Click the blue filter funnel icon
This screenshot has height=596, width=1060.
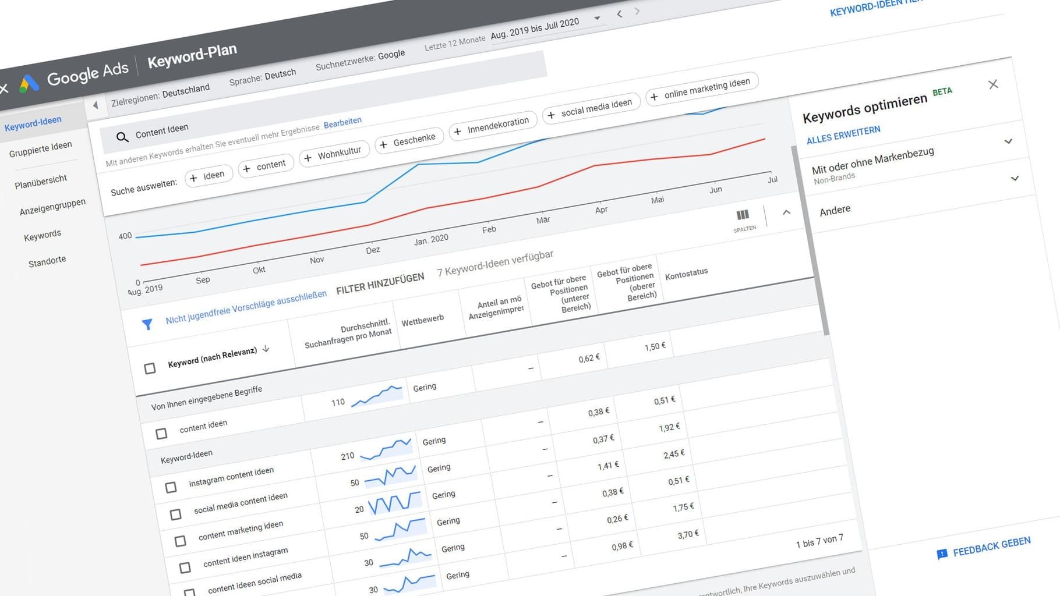click(x=147, y=324)
